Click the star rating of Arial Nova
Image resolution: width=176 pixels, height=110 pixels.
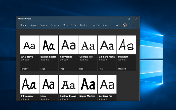[x=25, y=60]
